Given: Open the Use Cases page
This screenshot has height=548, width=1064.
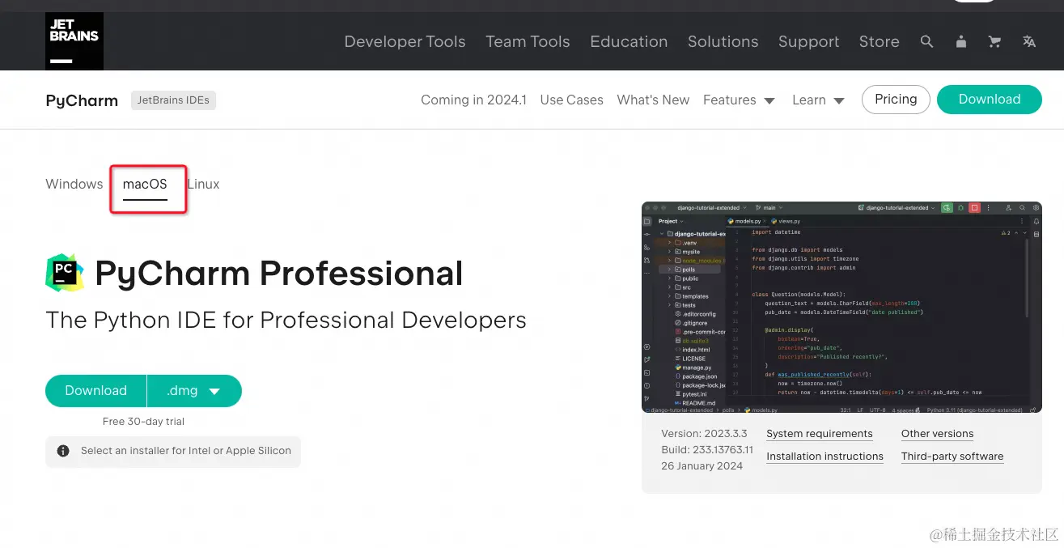Looking at the screenshot, I should 571,100.
